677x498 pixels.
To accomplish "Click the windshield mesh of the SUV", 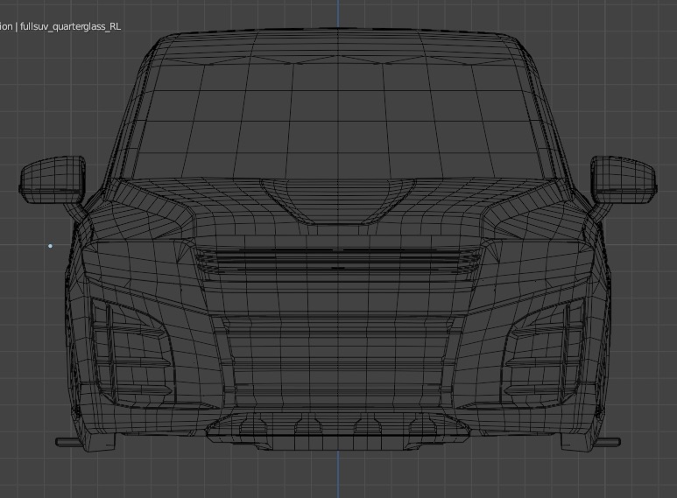I will [x=338, y=121].
